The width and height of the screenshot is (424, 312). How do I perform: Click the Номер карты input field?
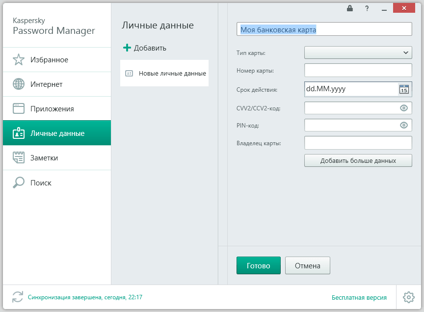click(x=358, y=70)
